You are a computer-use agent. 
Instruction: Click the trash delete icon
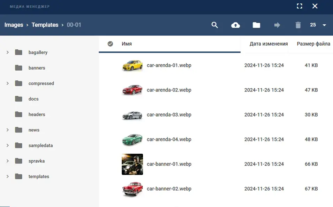click(x=298, y=25)
